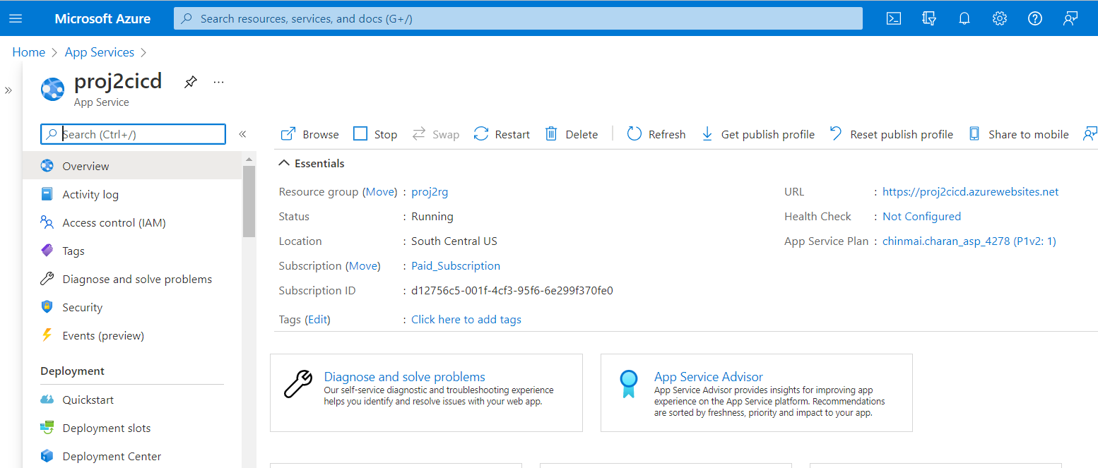Expand the portal side panel chevrons
The height and width of the screenshot is (468, 1098).
(x=8, y=90)
